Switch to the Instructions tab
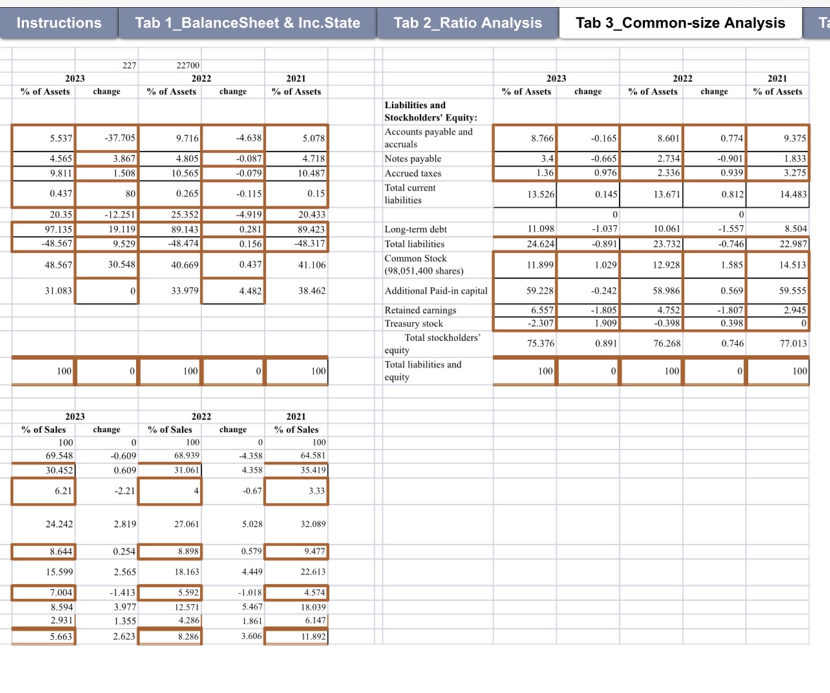Image resolution: width=830 pixels, height=693 pixels. click(58, 23)
